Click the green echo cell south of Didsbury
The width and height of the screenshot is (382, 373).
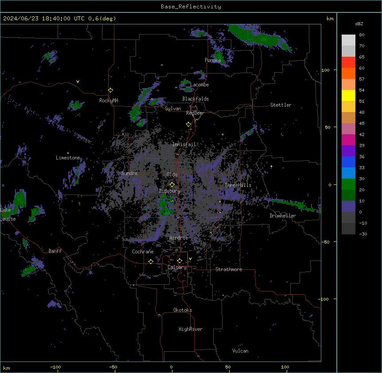tap(166, 205)
